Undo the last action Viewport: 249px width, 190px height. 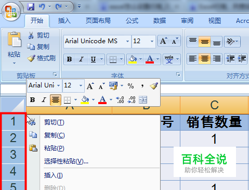(42, 7)
